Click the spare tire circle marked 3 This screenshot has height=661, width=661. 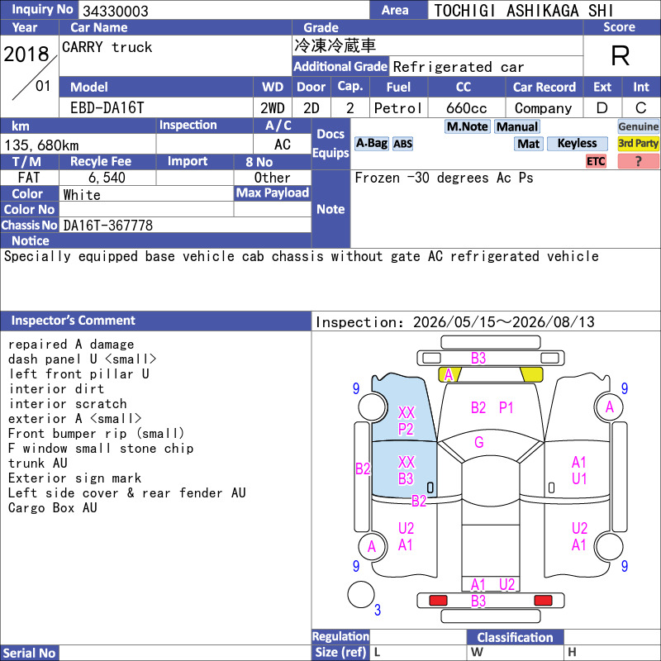click(x=361, y=594)
